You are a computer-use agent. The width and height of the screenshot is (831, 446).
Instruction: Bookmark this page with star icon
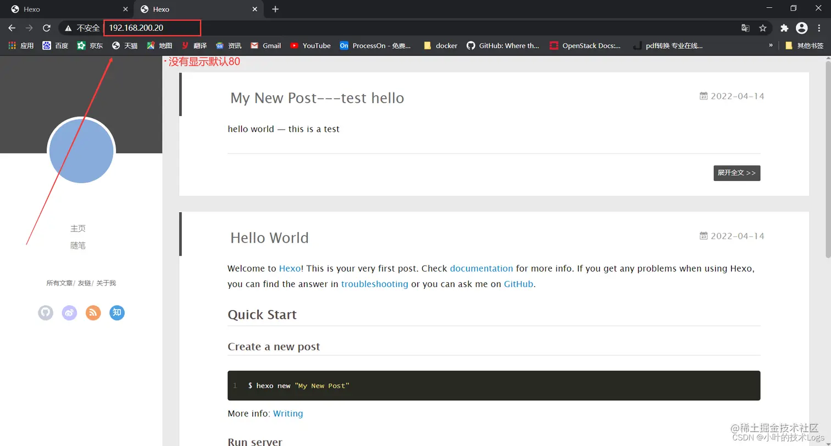763,28
